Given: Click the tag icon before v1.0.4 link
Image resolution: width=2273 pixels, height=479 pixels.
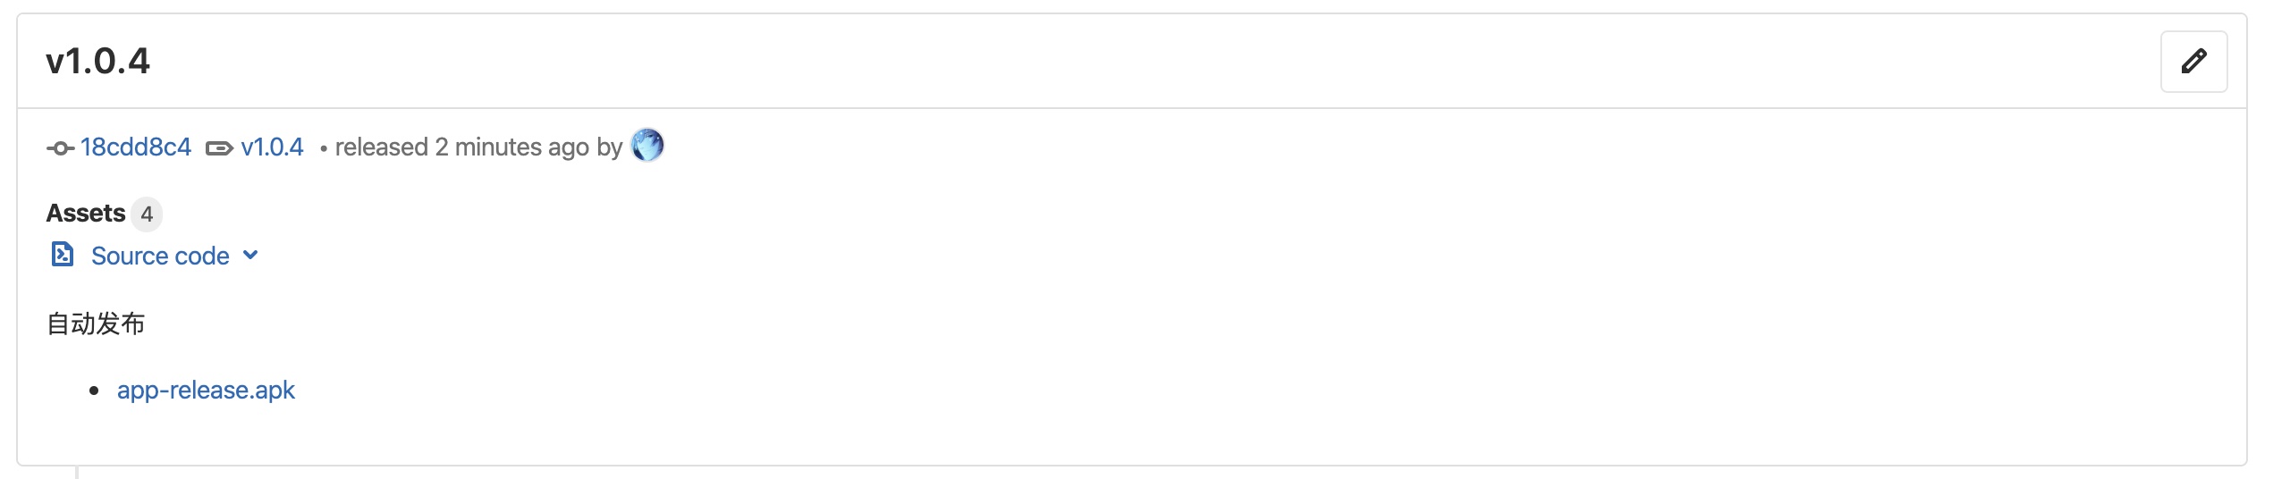Looking at the screenshot, I should click(219, 148).
